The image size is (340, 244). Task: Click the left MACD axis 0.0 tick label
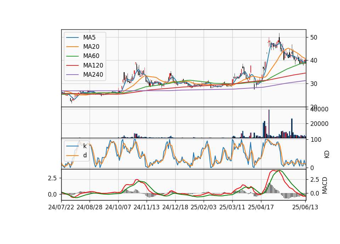[x=52, y=194]
